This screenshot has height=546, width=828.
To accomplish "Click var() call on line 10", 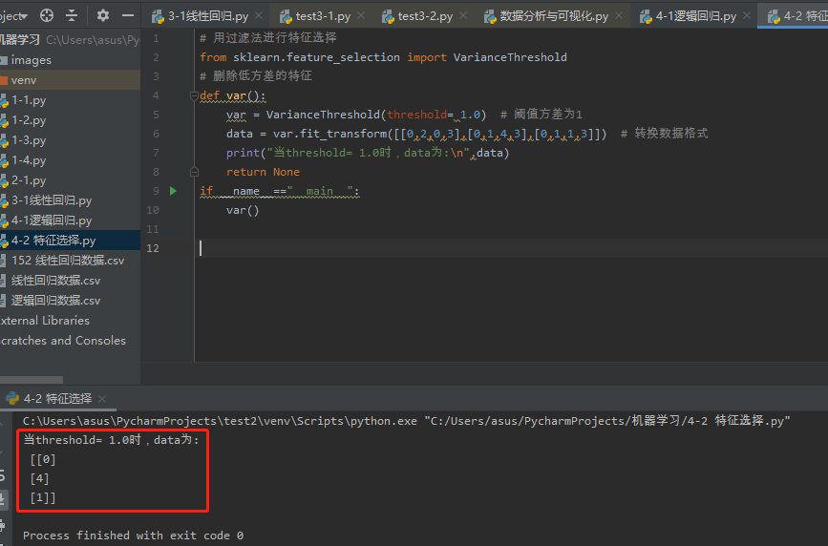I will point(243,210).
